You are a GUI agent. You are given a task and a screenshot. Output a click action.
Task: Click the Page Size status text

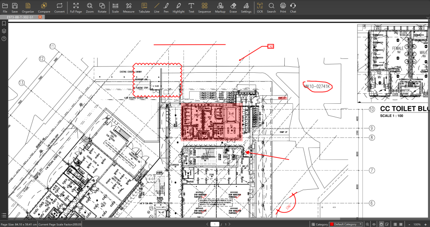tap(19, 224)
